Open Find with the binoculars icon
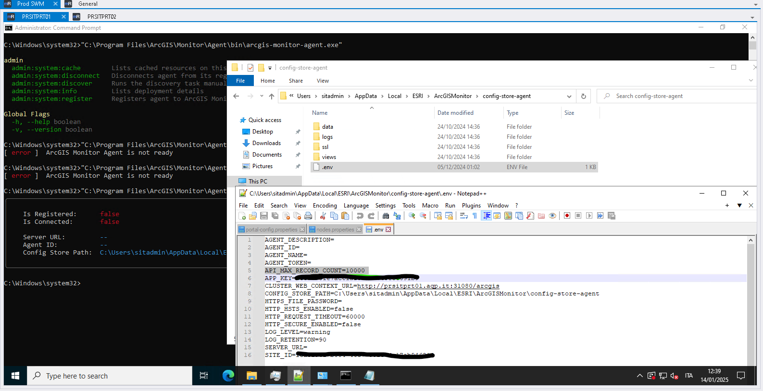 pos(386,216)
